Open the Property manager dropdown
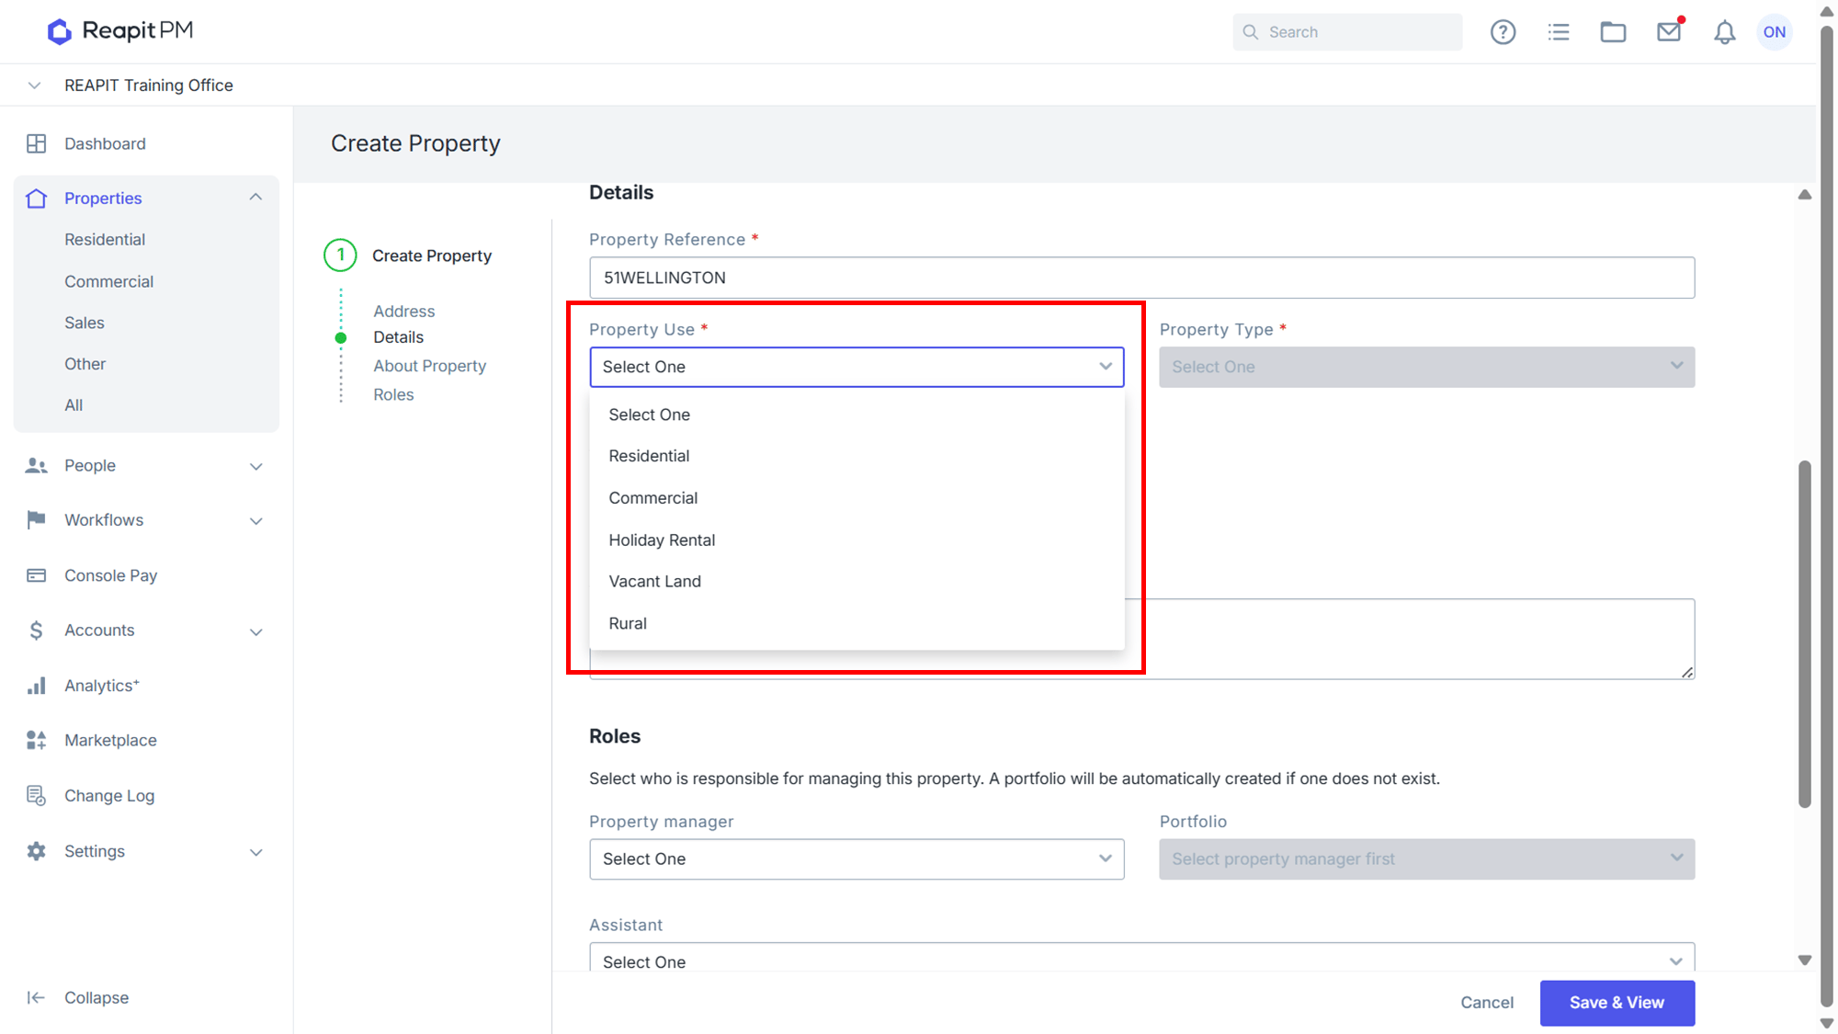Viewport: 1838px width, 1034px height. point(857,858)
